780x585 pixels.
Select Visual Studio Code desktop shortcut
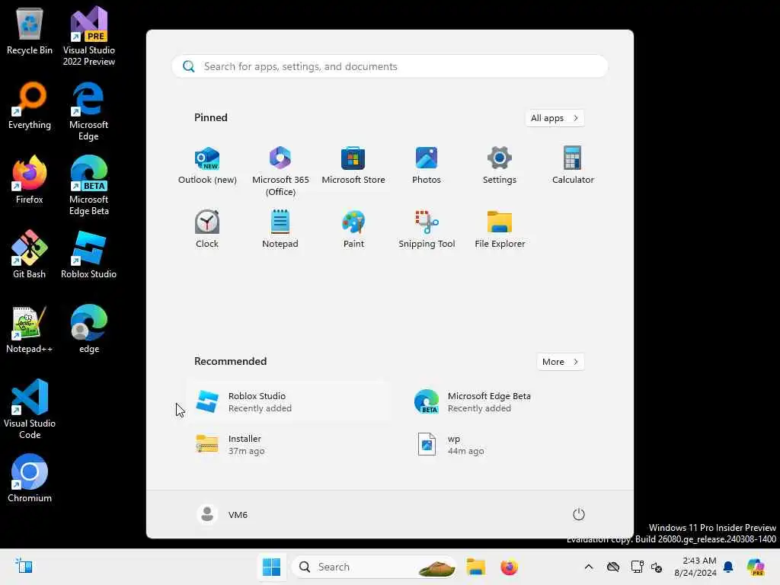(30, 409)
